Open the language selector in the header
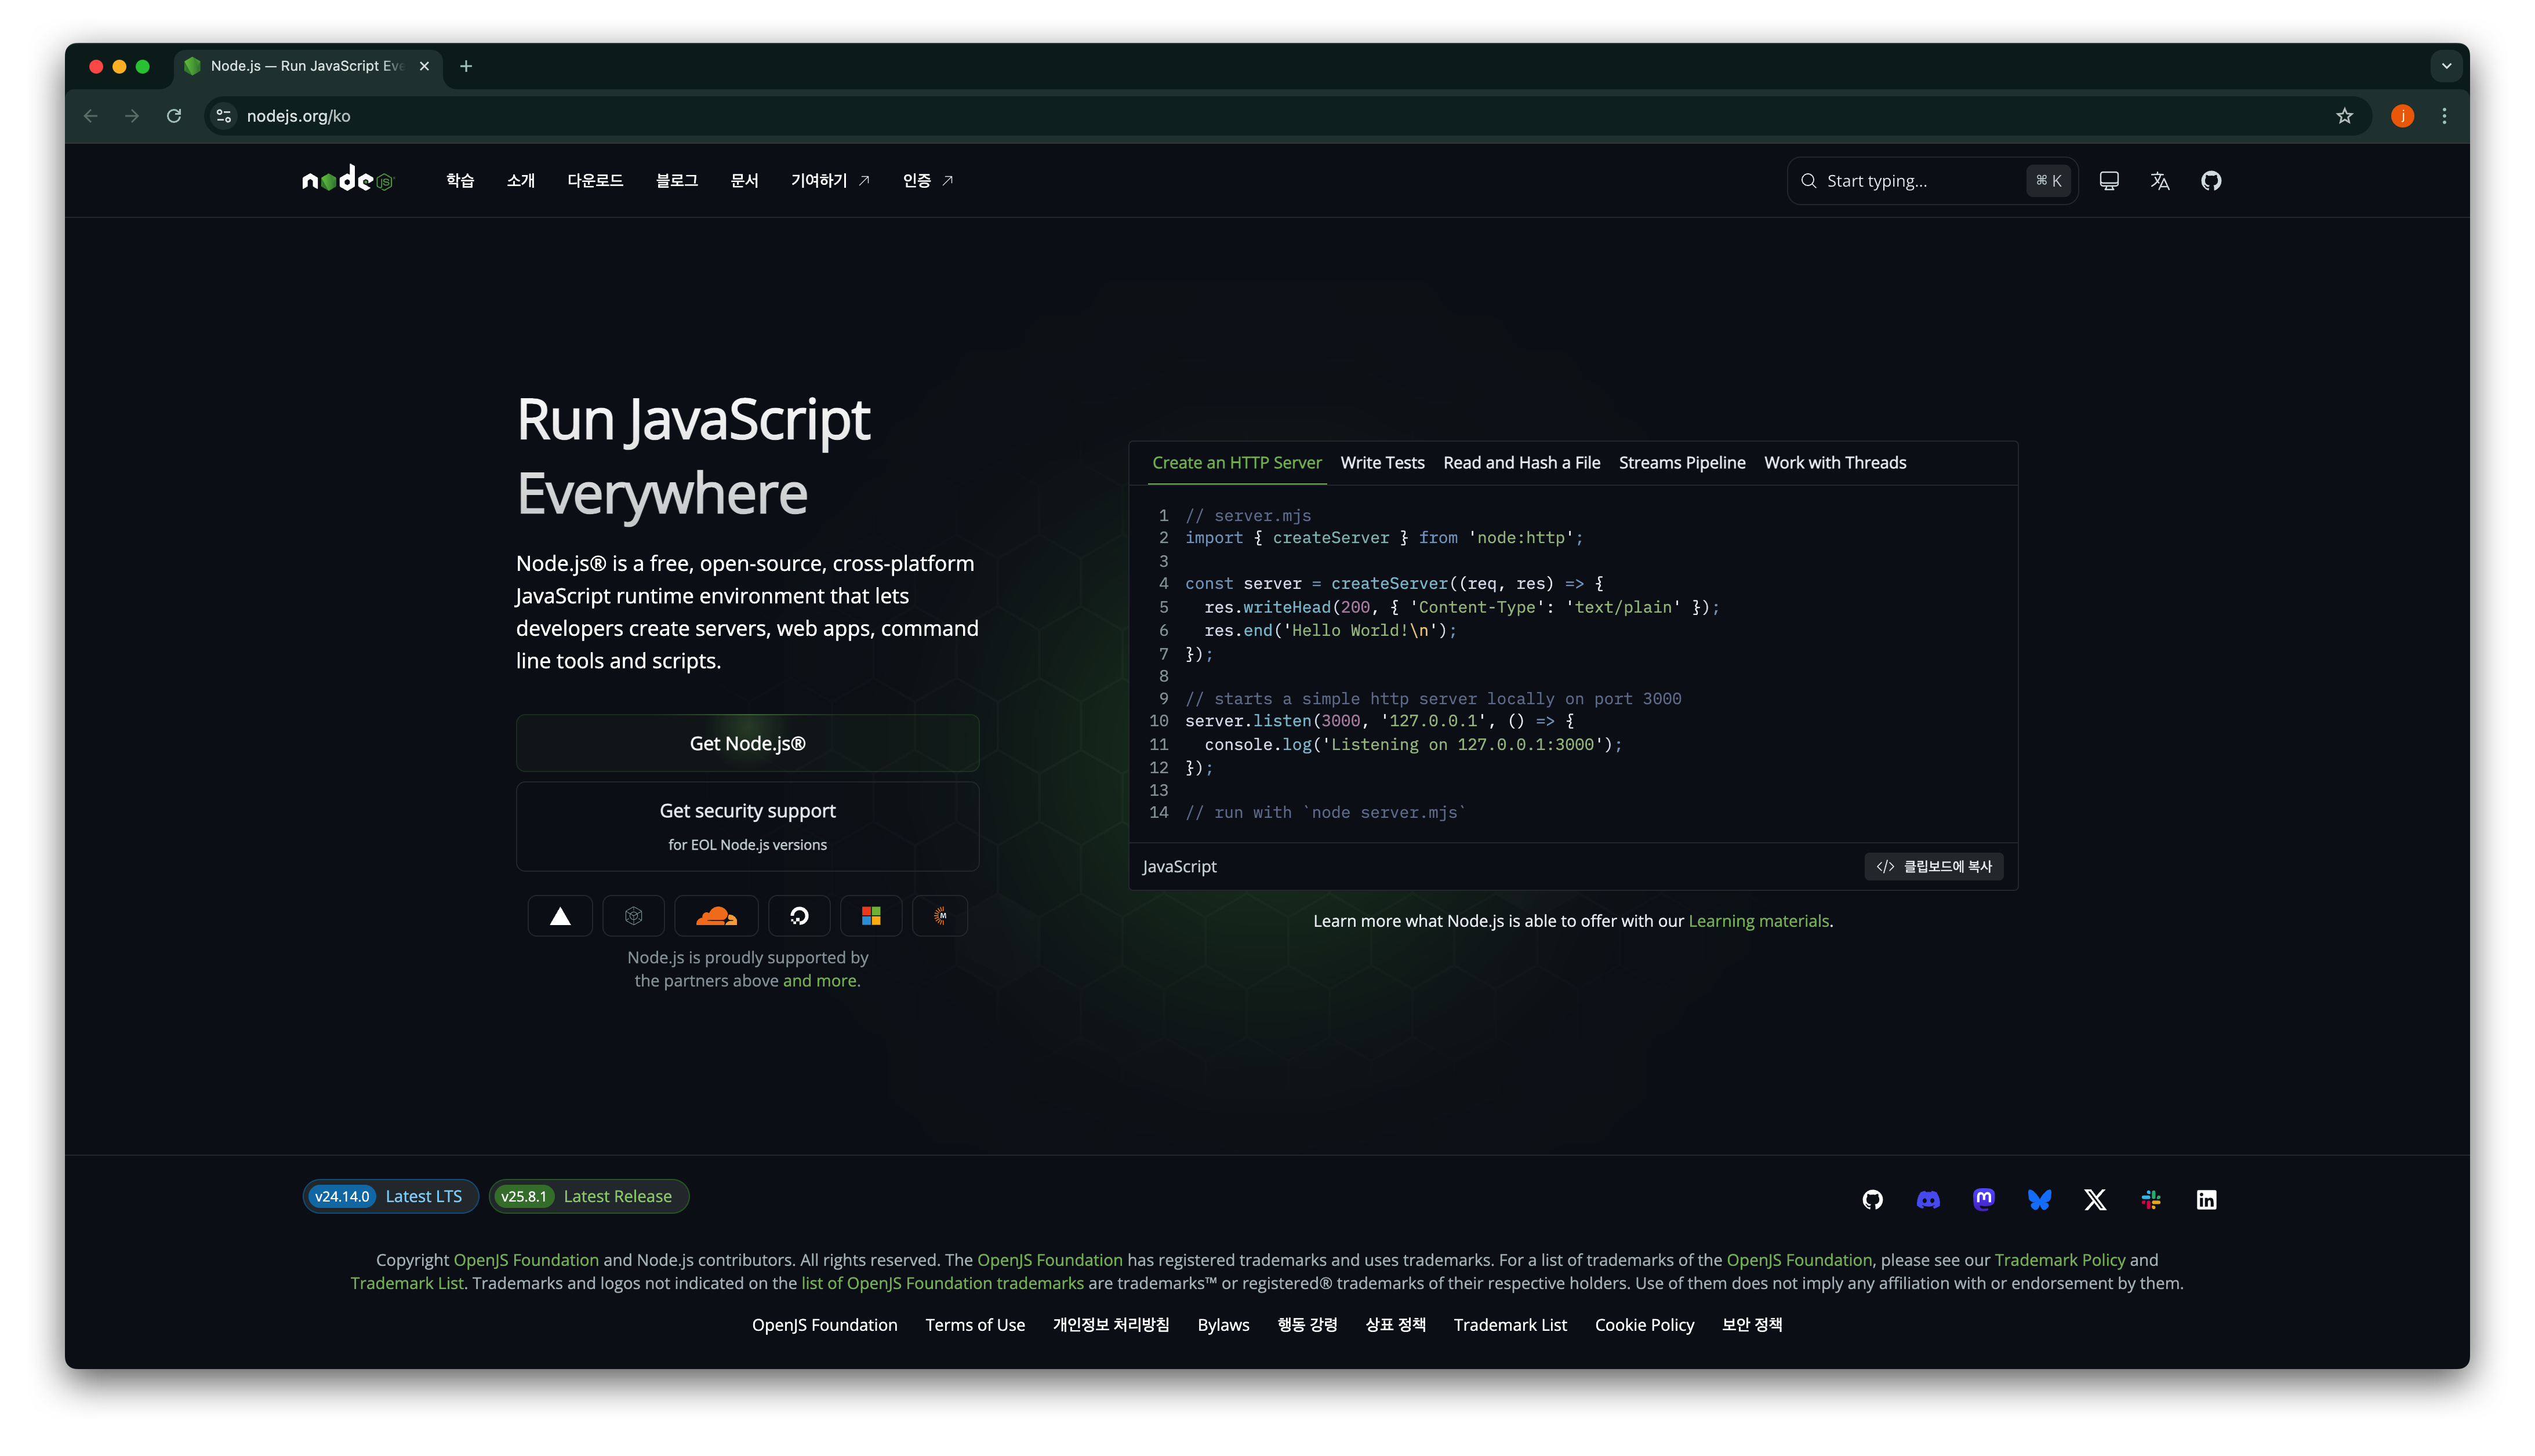 pos(2160,181)
